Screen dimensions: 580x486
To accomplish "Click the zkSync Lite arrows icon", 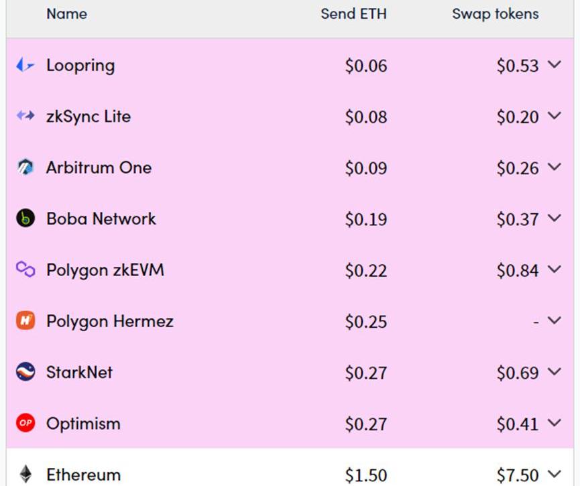I will [x=25, y=116].
